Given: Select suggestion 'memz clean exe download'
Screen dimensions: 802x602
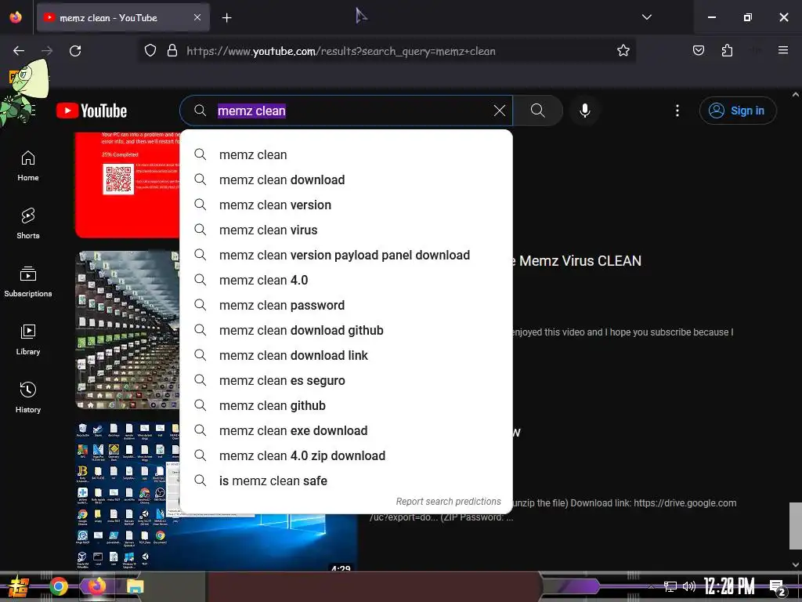Looking at the screenshot, I should (x=346, y=430).
